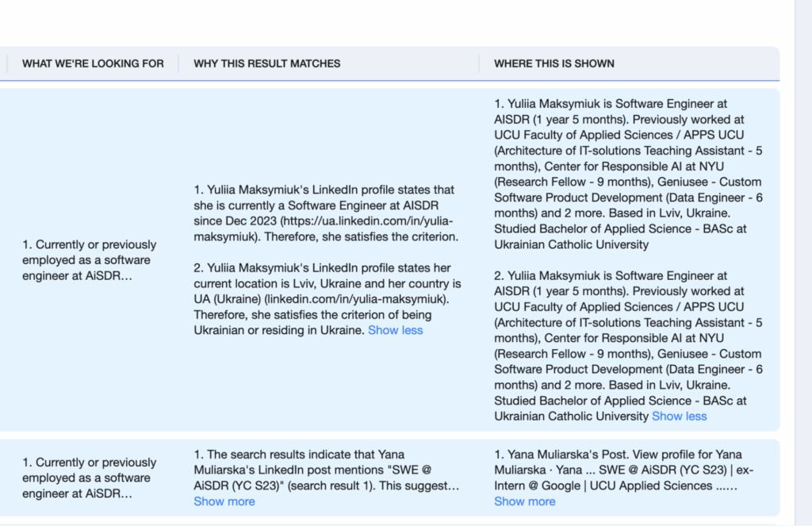812x526 pixels.
Task: Click the divider between first and second column headers
Action: (x=178, y=63)
